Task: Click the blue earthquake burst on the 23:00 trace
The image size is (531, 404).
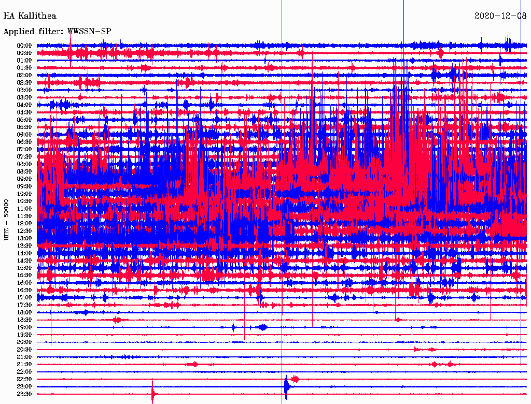Action: tap(287, 387)
